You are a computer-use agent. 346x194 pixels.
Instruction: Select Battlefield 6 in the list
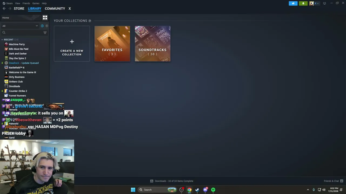click(17, 68)
